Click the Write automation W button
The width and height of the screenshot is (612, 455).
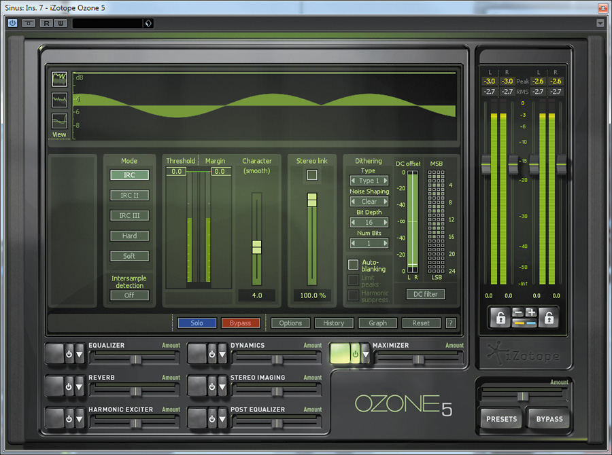point(61,23)
